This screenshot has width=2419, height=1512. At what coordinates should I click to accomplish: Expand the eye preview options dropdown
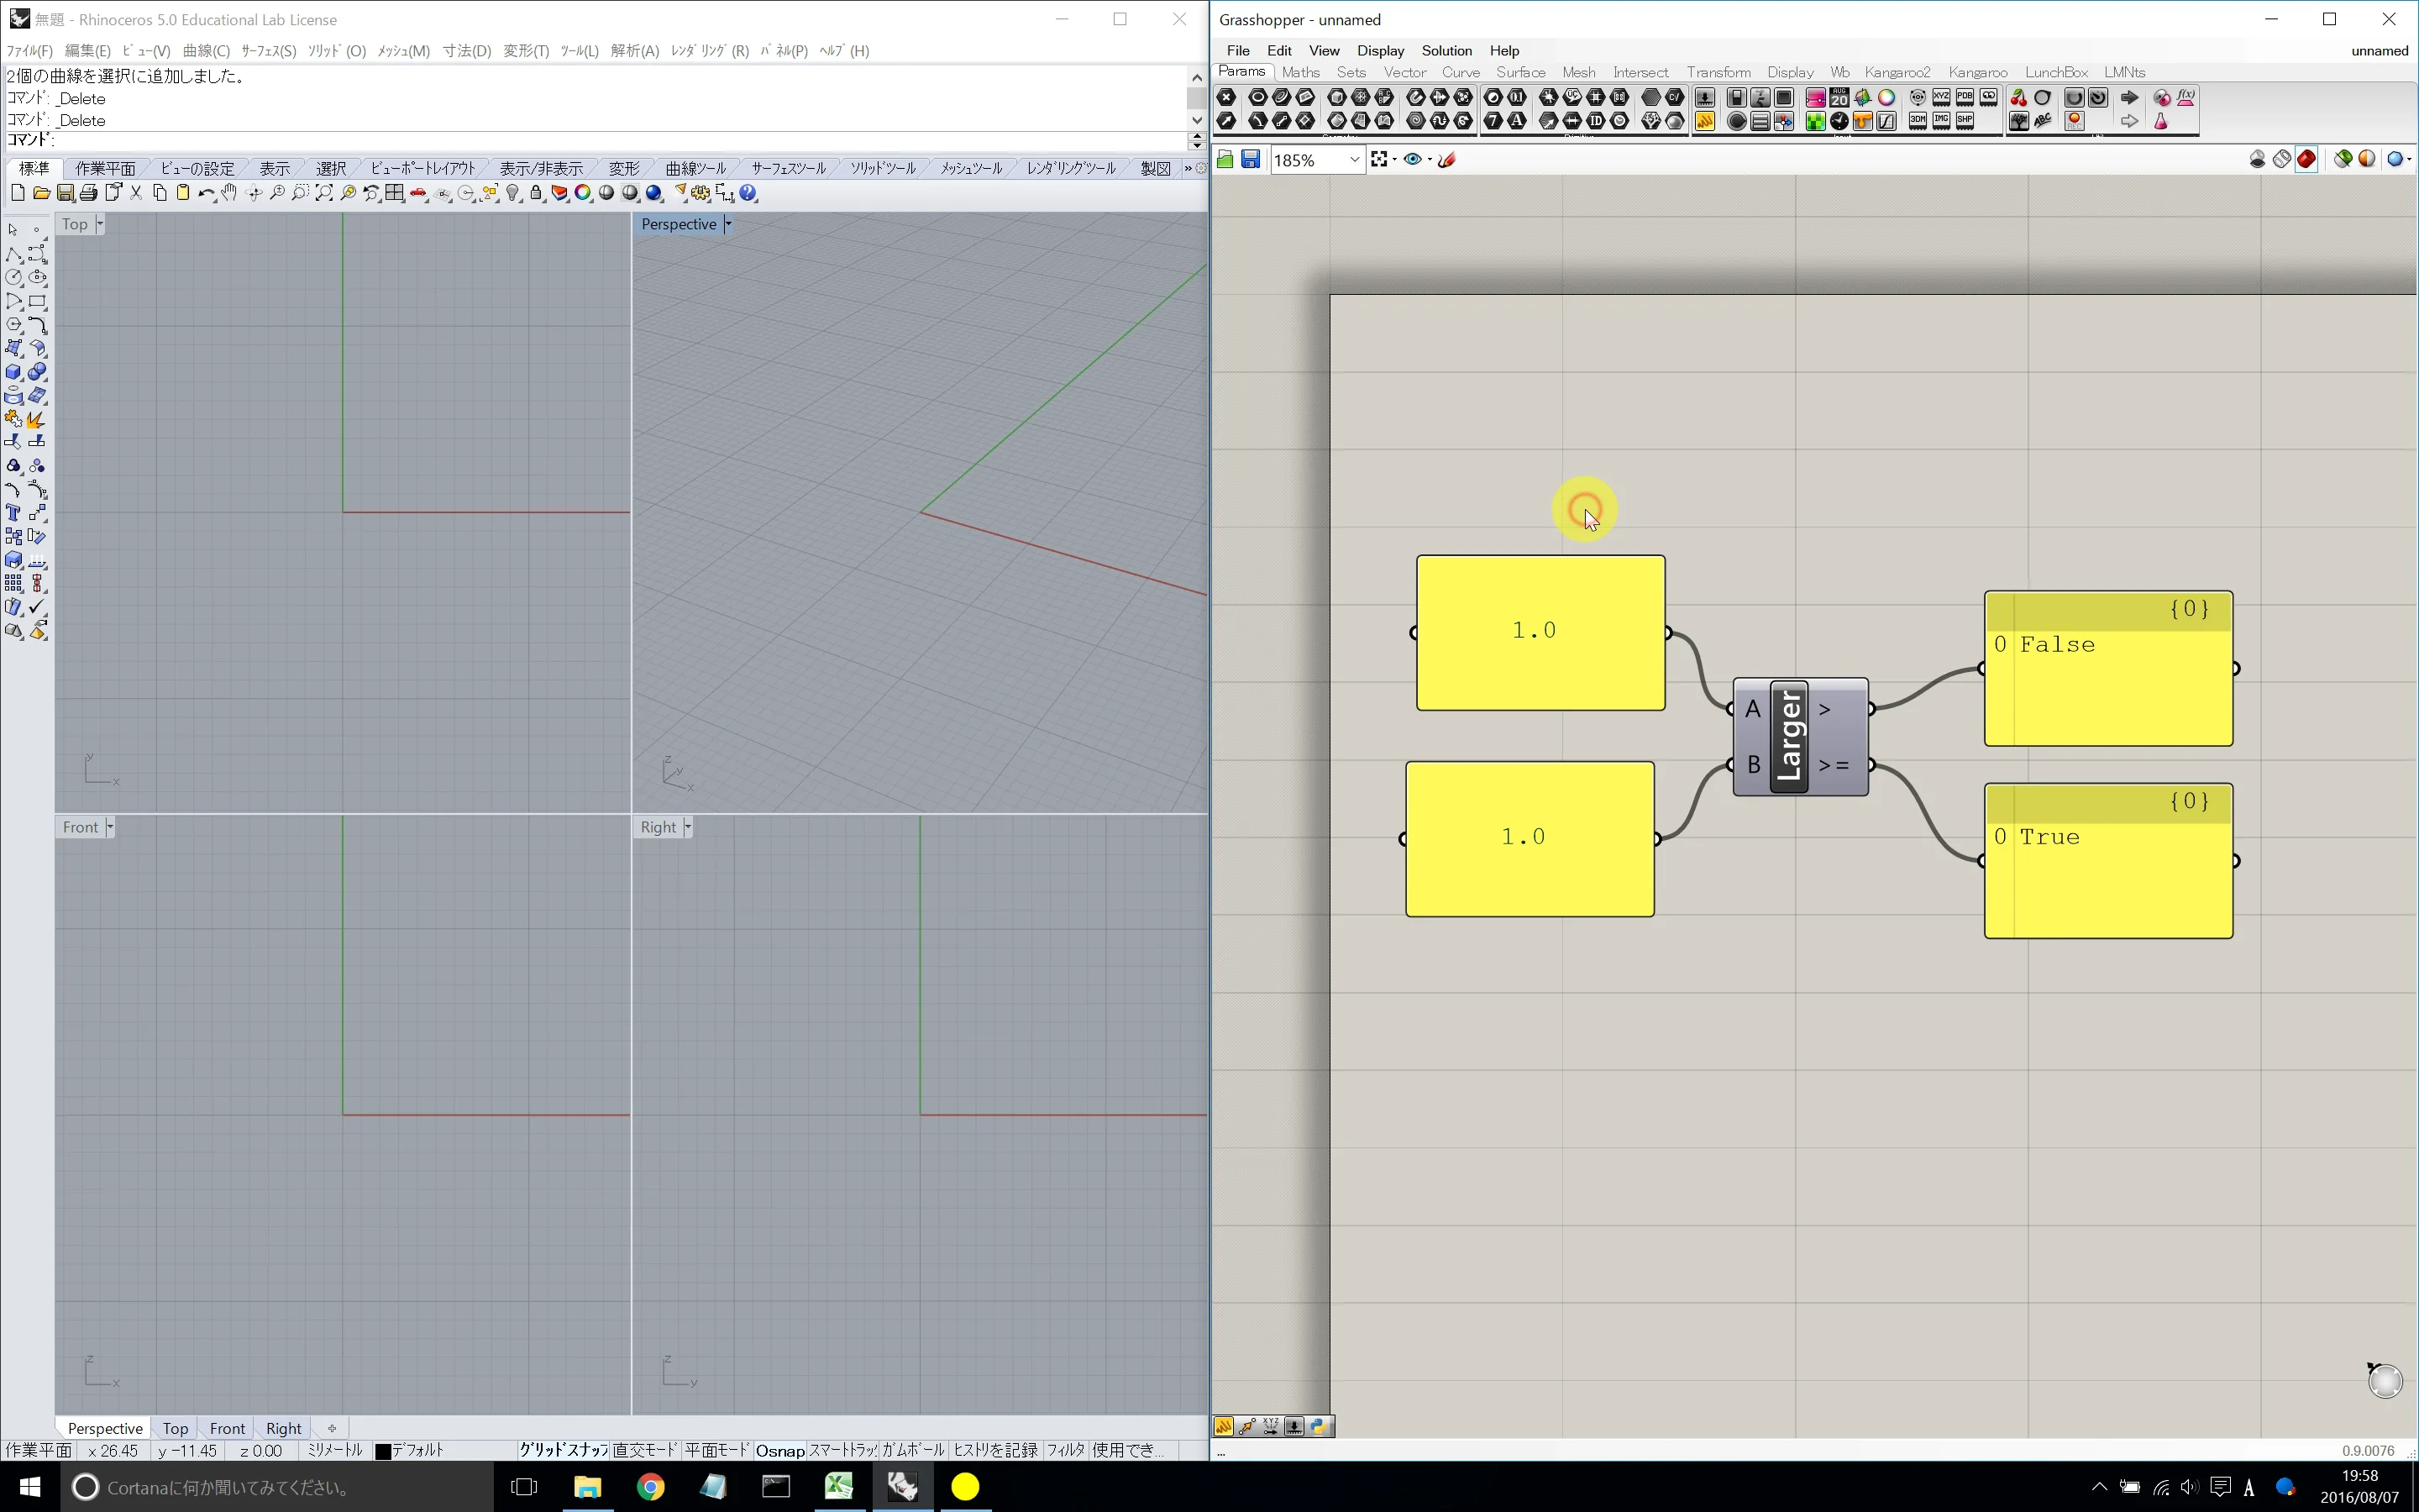1430,160
